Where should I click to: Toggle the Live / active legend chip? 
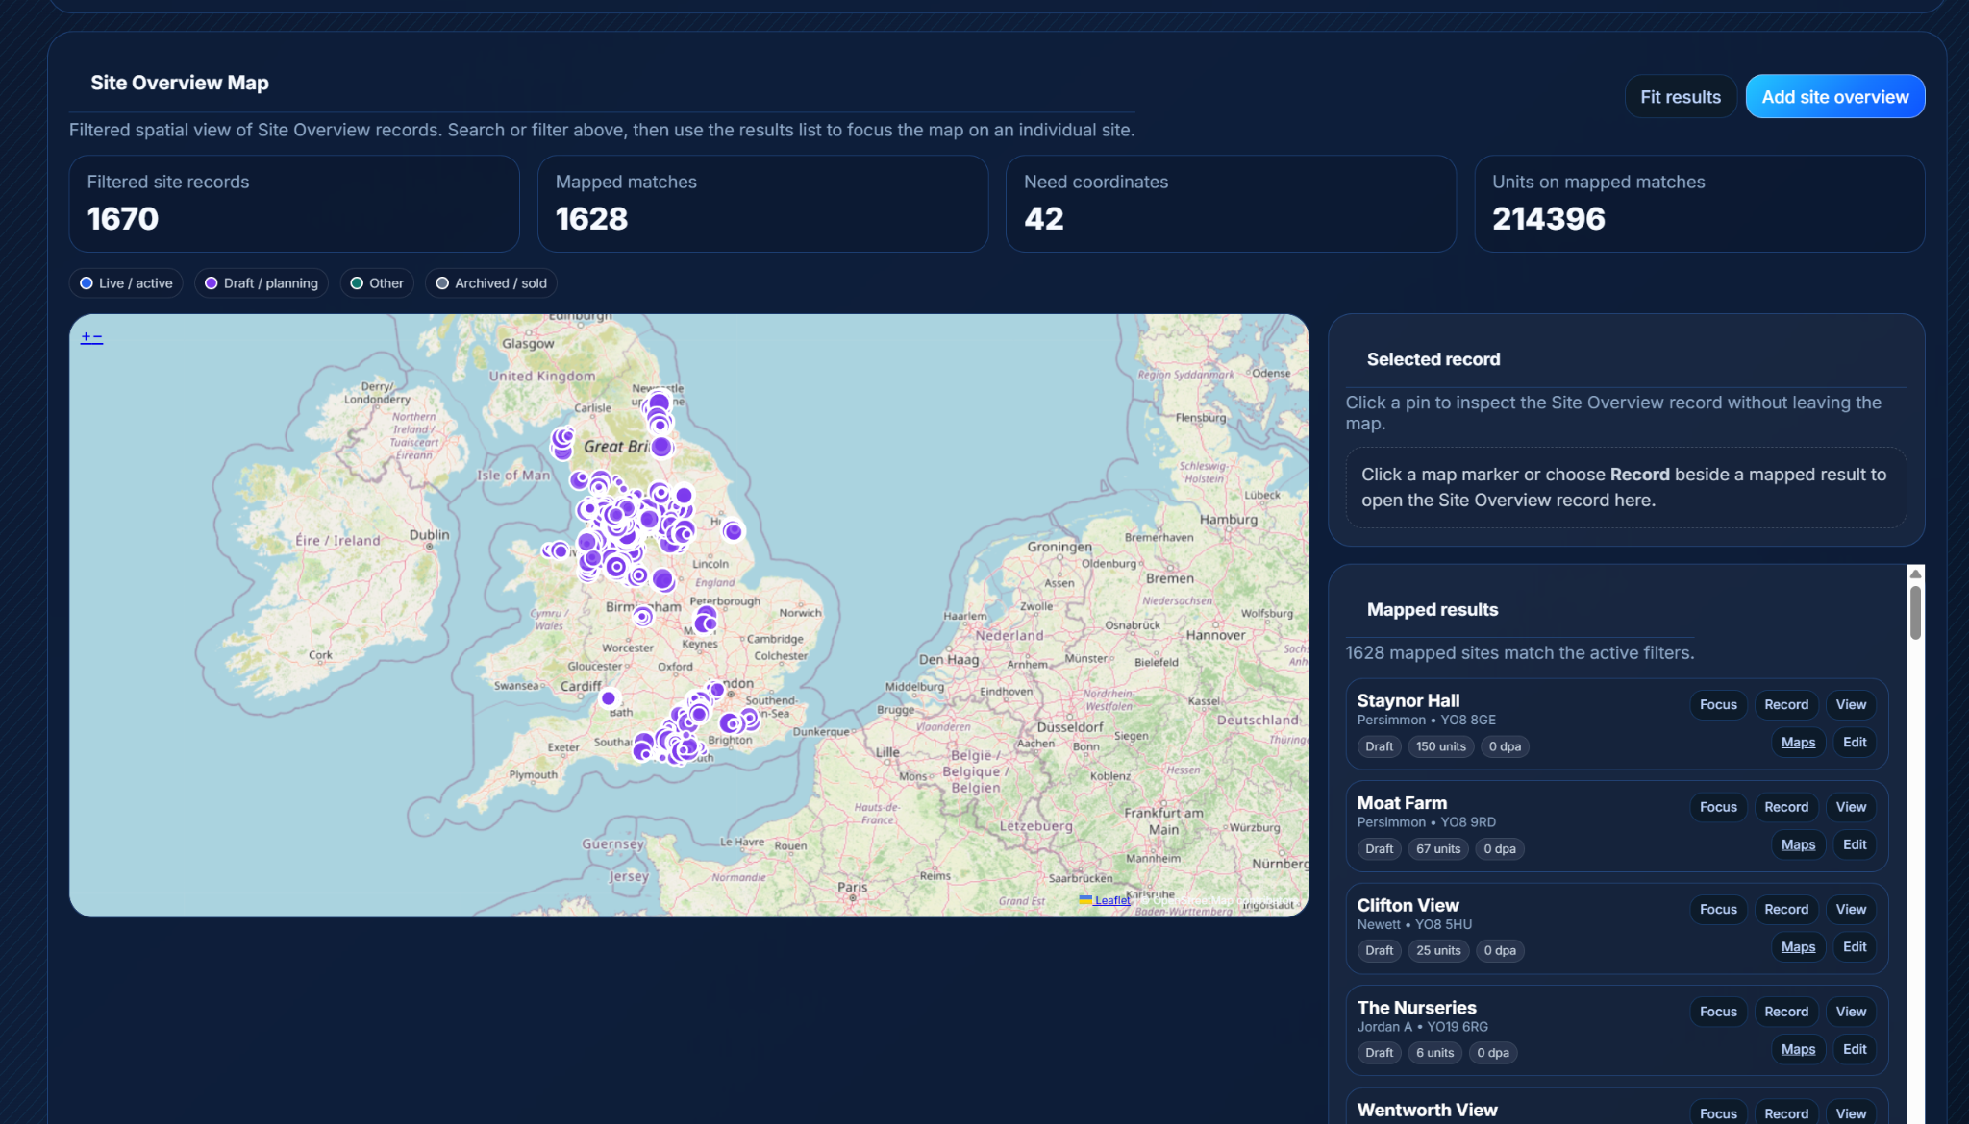[x=126, y=283]
